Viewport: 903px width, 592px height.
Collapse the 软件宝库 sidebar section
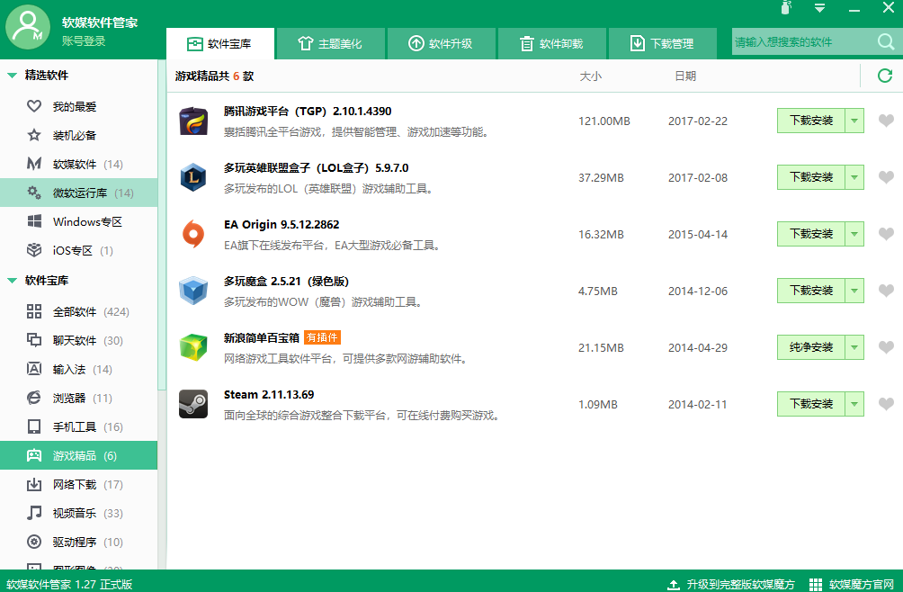click(x=12, y=281)
